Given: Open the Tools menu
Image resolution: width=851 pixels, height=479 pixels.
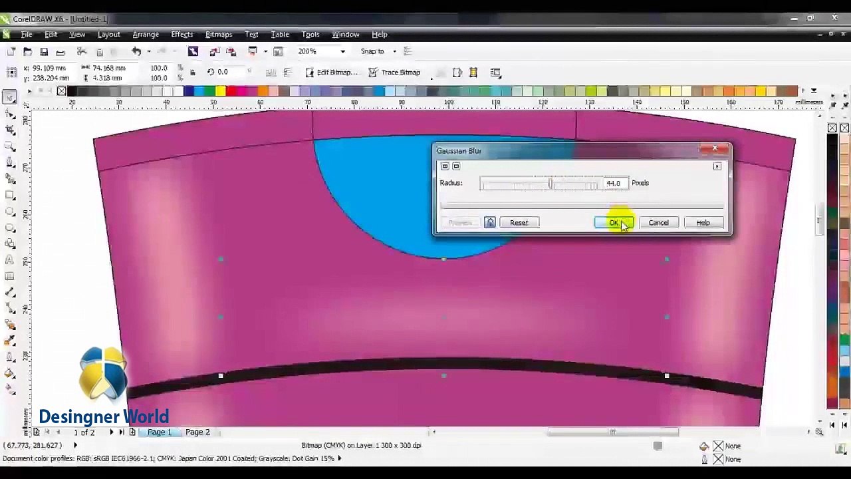Looking at the screenshot, I should (310, 34).
